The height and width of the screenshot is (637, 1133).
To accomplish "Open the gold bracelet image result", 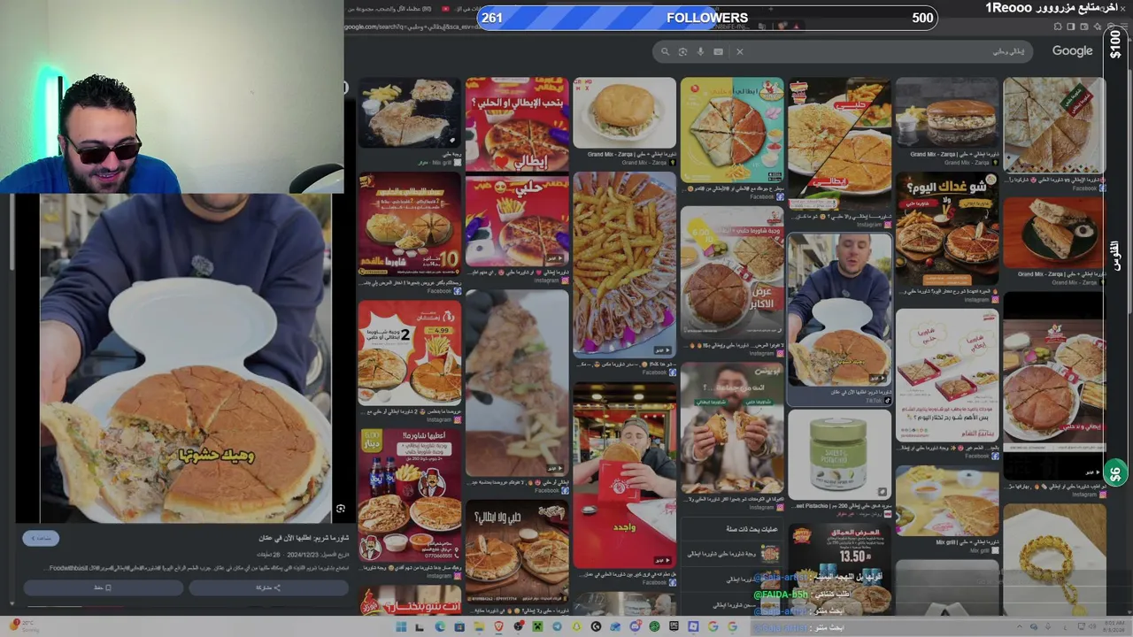I will click(x=1054, y=559).
